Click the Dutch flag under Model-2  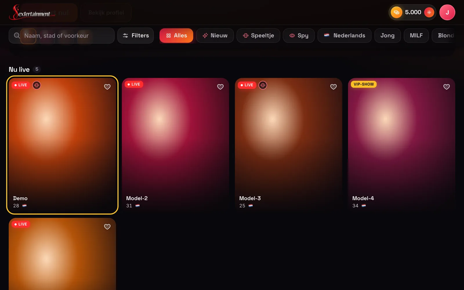[x=138, y=206]
